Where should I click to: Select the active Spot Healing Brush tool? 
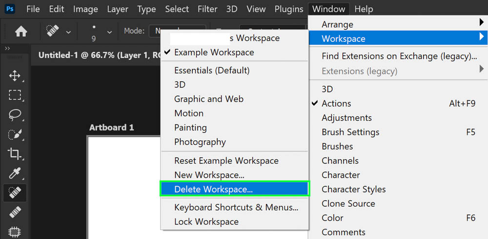coord(15,192)
